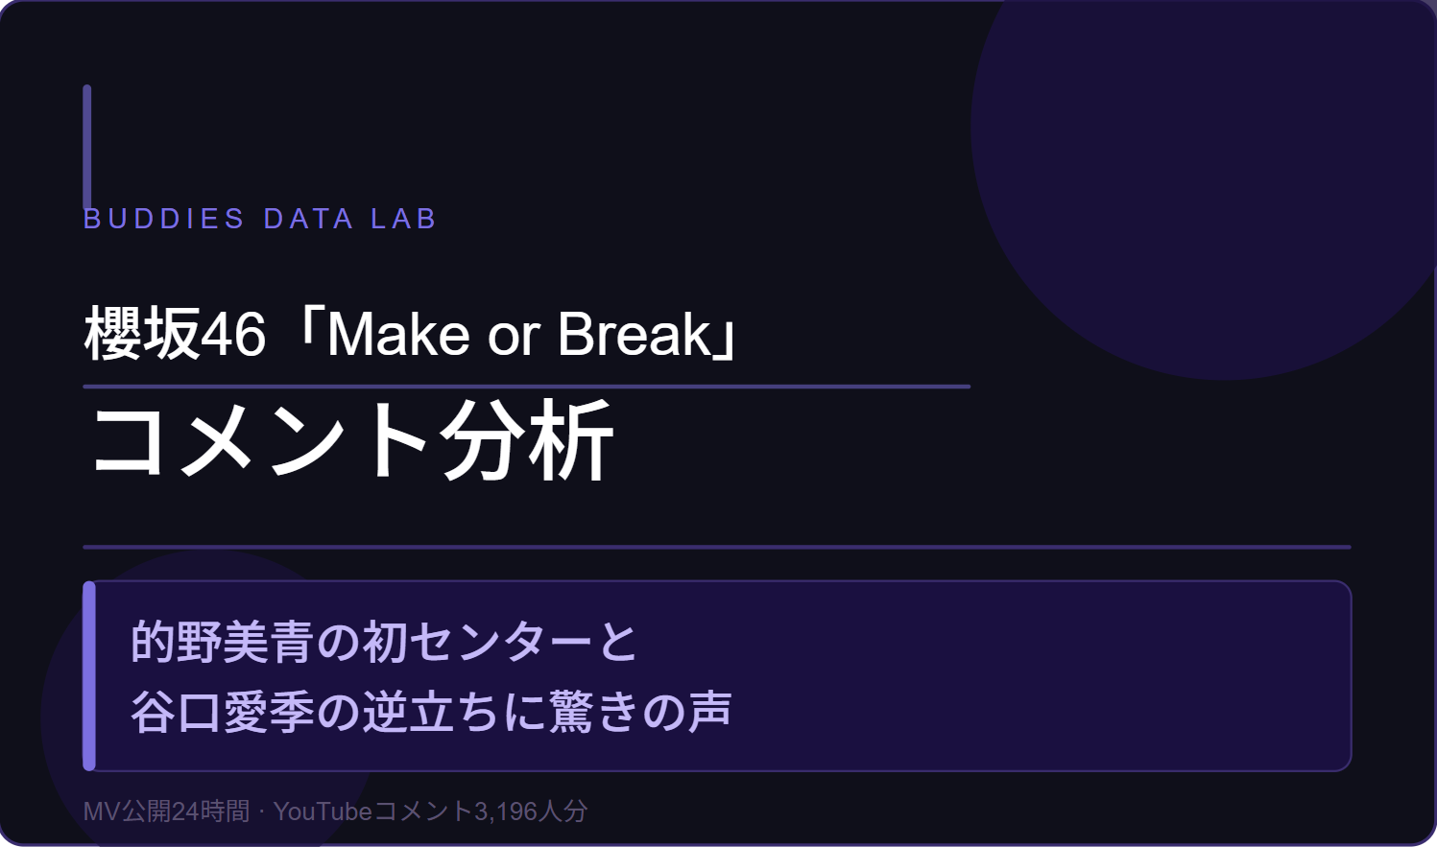This screenshot has height=847, width=1437.
Task: Click the 櫻坂46 text in the title
Action: point(175,335)
